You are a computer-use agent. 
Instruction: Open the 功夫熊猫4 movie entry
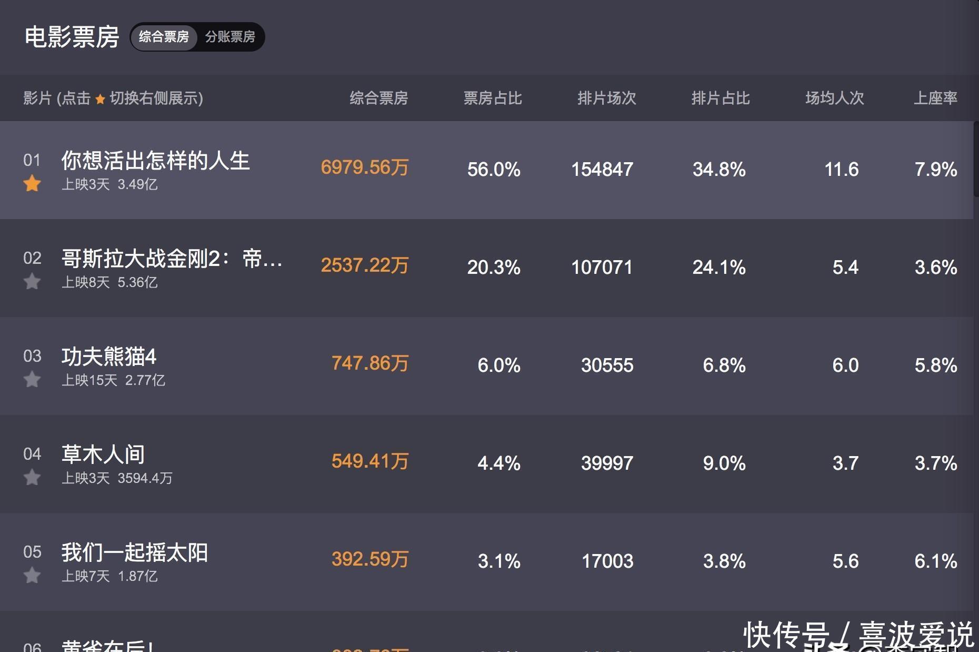point(109,357)
